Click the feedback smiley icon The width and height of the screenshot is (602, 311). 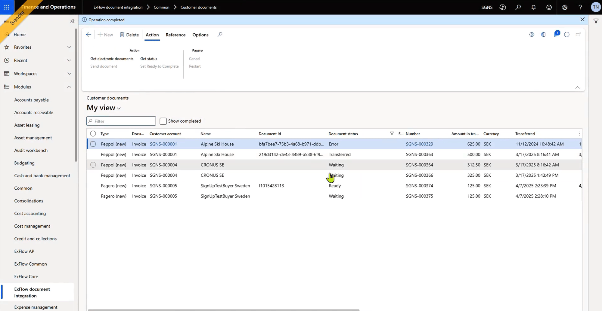[549, 7]
